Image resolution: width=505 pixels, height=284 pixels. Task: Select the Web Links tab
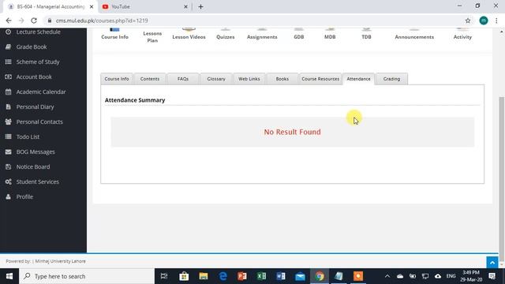(x=249, y=79)
